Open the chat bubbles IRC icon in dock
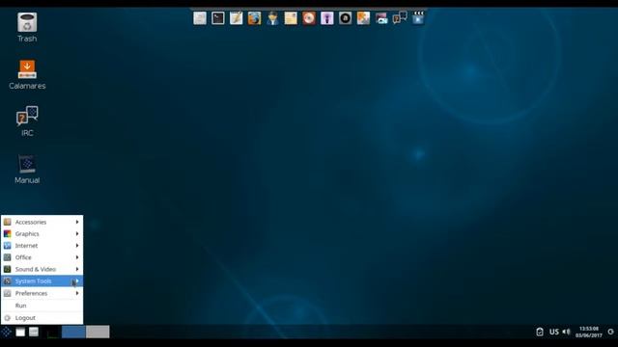 click(400, 18)
